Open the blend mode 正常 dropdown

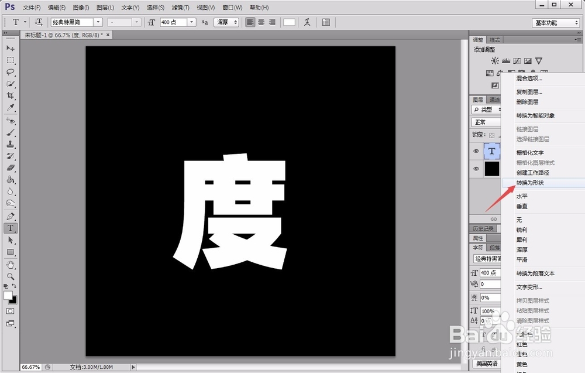486,122
